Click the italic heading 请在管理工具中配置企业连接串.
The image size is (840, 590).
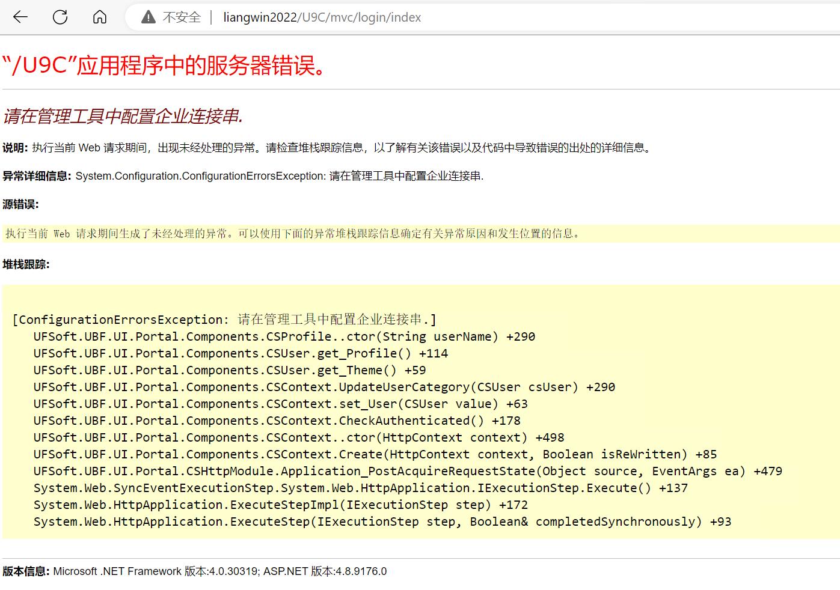click(123, 116)
